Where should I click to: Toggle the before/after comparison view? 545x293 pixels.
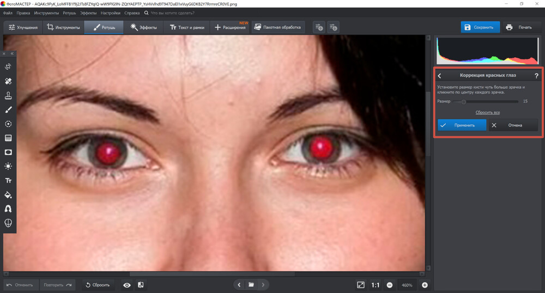click(x=141, y=285)
